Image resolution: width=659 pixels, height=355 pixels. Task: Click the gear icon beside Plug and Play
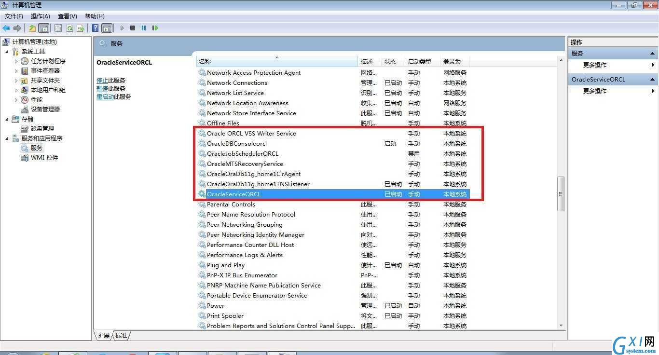pyautogui.click(x=202, y=265)
